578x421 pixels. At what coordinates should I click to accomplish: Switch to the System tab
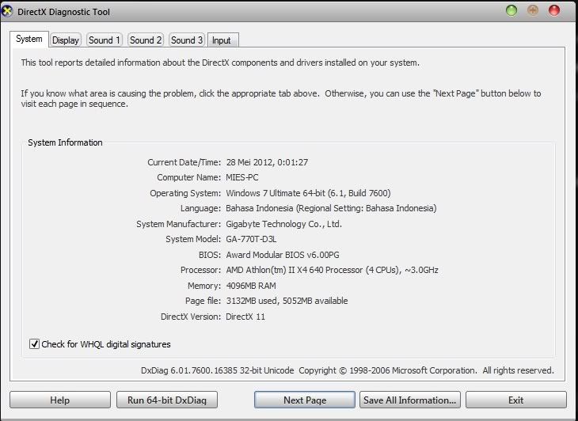pyautogui.click(x=29, y=39)
